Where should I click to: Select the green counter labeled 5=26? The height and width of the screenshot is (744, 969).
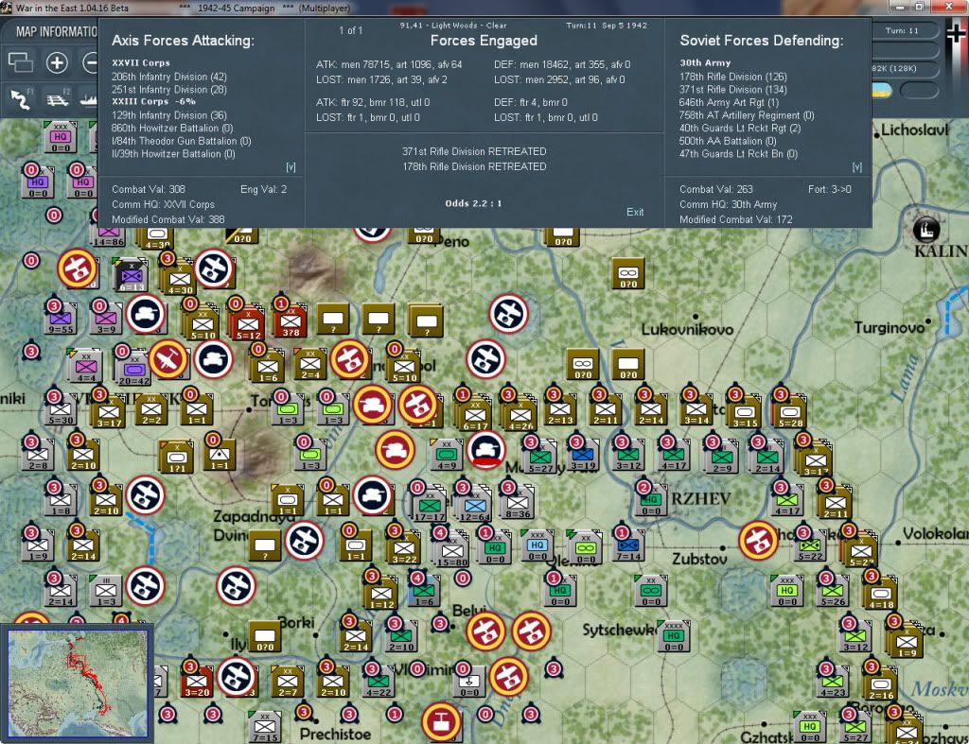tap(833, 591)
